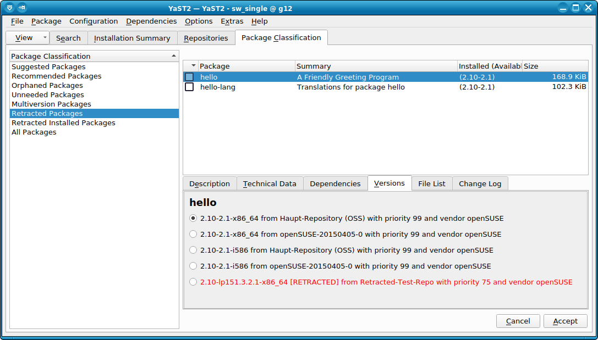Maximize the YaST2 window
Image resolution: width=598 pixels, height=340 pixels.
575,8
